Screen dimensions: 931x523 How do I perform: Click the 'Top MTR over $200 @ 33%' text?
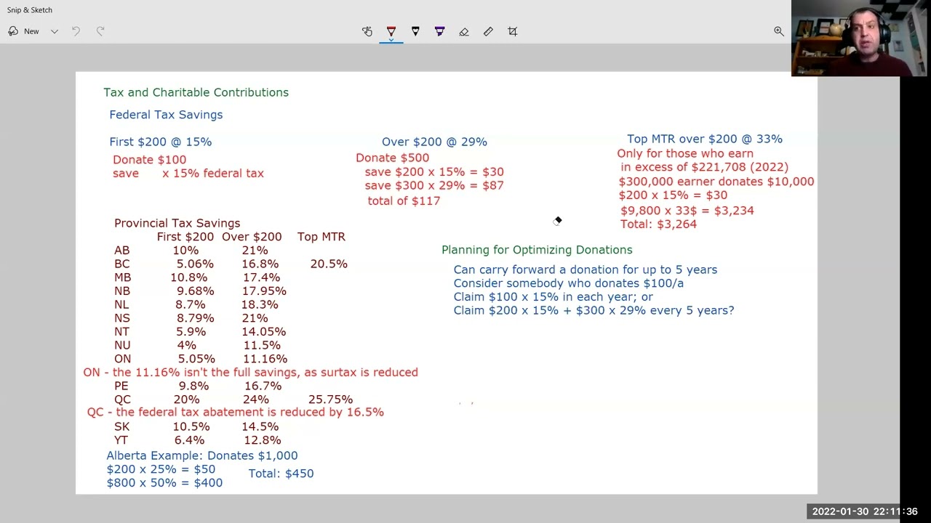click(705, 139)
